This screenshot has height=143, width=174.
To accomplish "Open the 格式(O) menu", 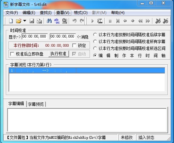I will [81, 13].
